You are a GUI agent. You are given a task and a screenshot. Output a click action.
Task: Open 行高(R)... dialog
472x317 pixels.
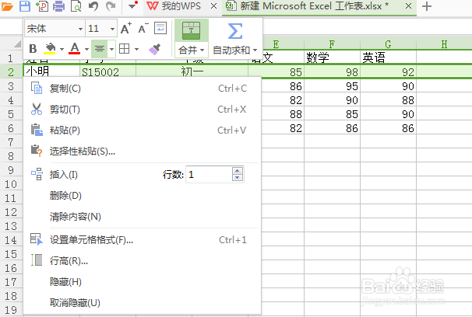[x=142, y=261]
